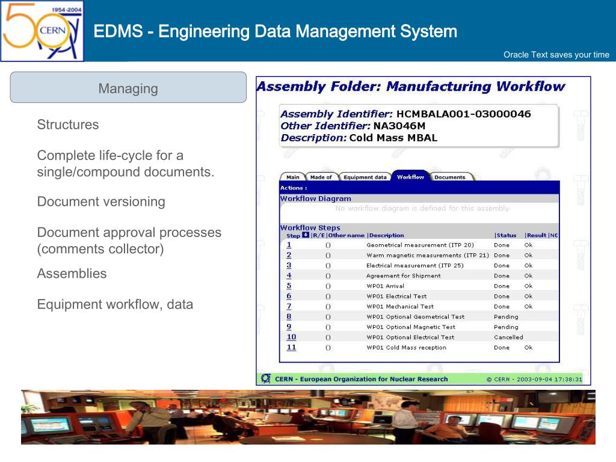This screenshot has height=462, width=616.
Task: Click the Description column header
Action: tap(386, 235)
